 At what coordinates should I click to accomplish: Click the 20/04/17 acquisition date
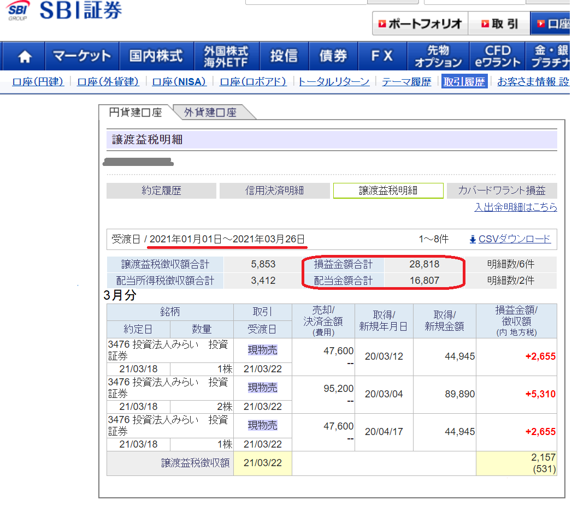point(384,432)
